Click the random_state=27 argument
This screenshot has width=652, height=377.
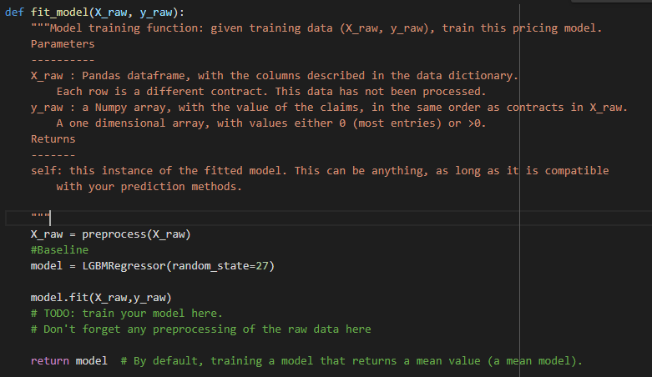(220, 266)
